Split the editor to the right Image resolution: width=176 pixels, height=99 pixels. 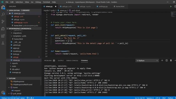[175, 7]
